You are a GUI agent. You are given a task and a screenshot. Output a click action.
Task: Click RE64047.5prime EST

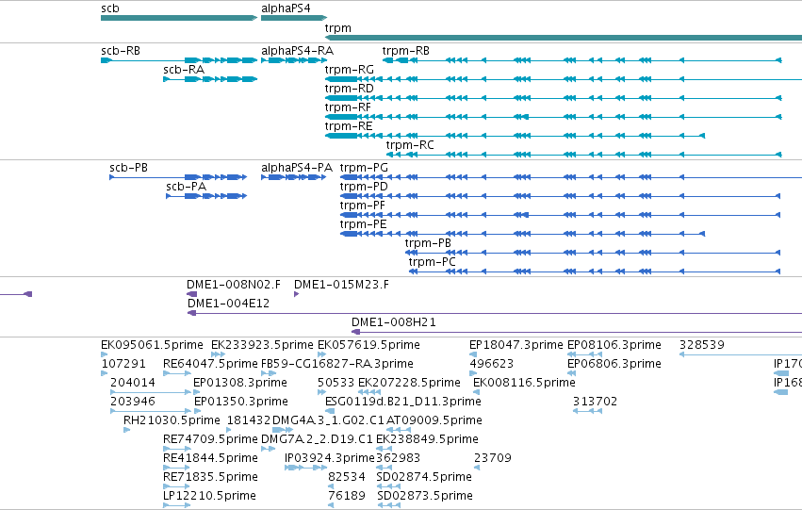(x=177, y=373)
